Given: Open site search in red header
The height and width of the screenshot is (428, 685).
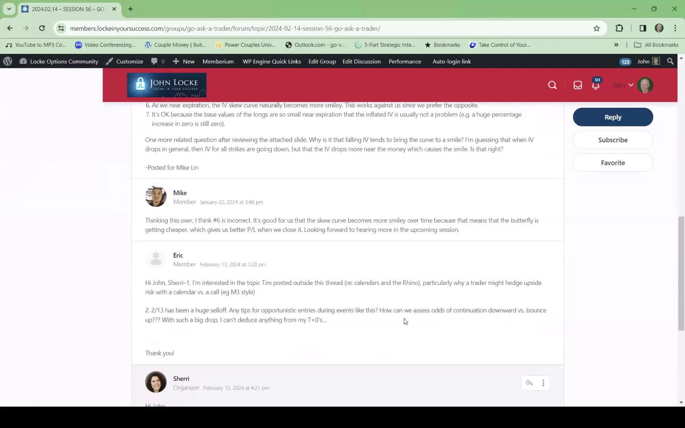Looking at the screenshot, I should click(552, 85).
